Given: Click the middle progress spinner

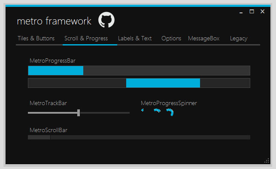Looking at the screenshot, I should (x=157, y=111).
